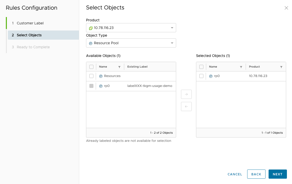Click the Resources resource pool icon

point(101,76)
